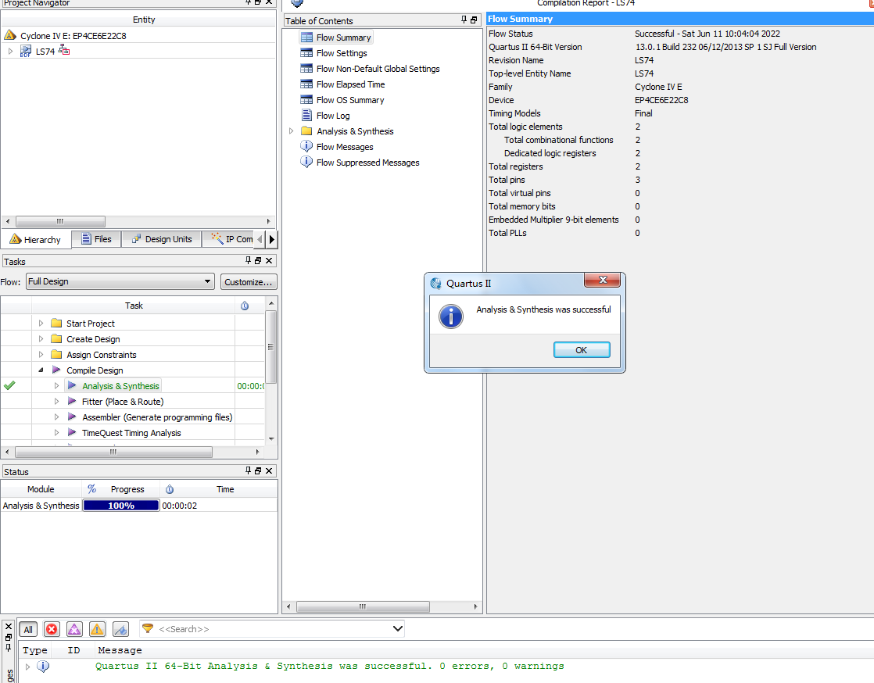874x683 pixels.
Task: Expand the Assembler task row
Action: click(x=56, y=417)
